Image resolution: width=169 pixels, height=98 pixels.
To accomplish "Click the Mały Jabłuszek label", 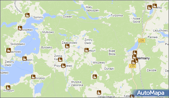I will (x=92, y=9).
